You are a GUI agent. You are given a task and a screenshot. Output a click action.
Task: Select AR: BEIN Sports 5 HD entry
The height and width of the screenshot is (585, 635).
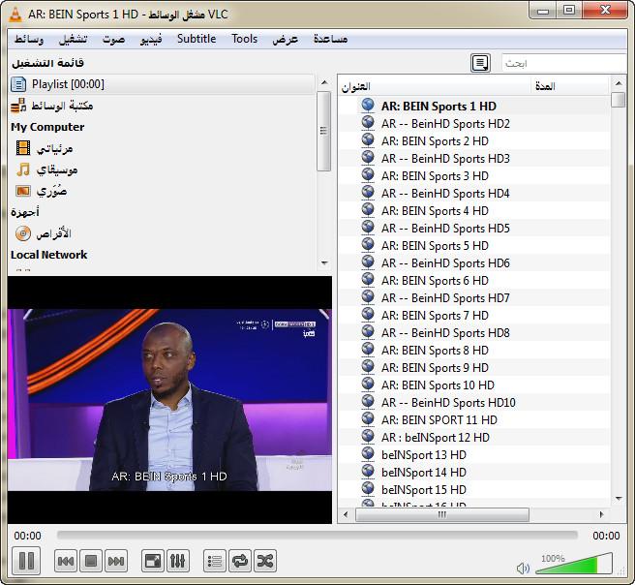pyautogui.click(x=435, y=245)
